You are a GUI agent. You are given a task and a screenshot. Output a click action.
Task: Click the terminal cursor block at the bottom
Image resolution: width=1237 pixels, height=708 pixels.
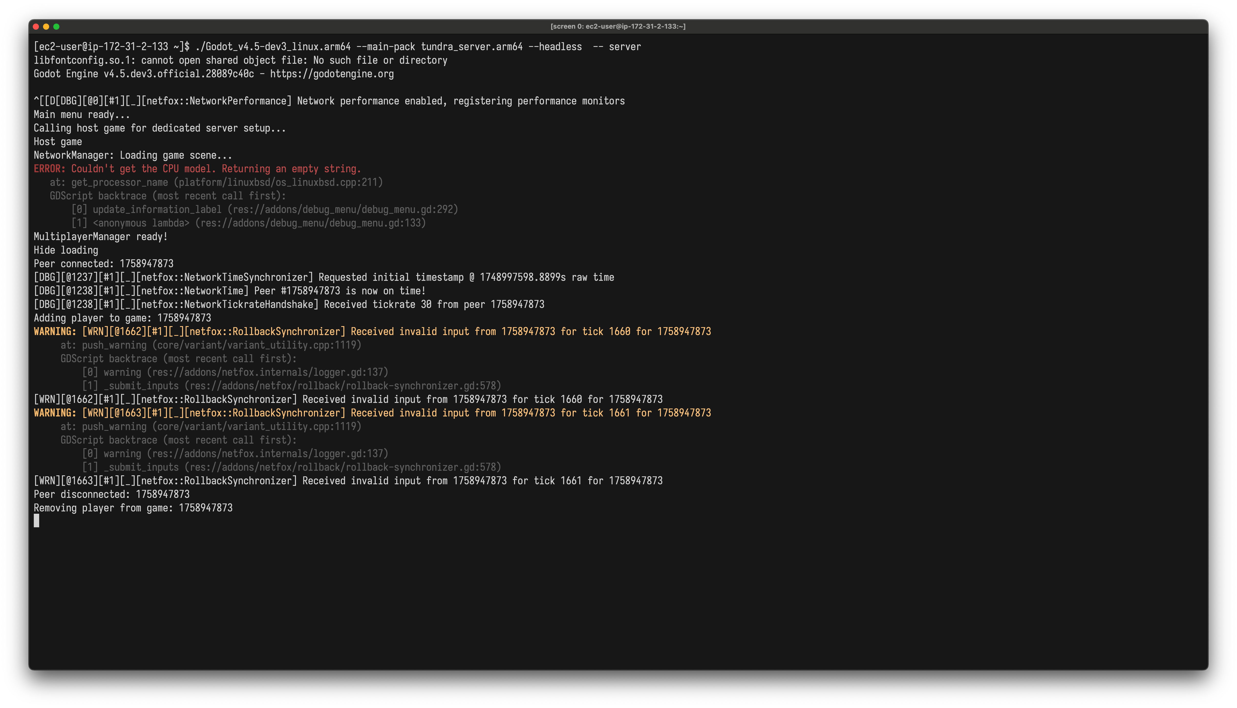[36, 521]
